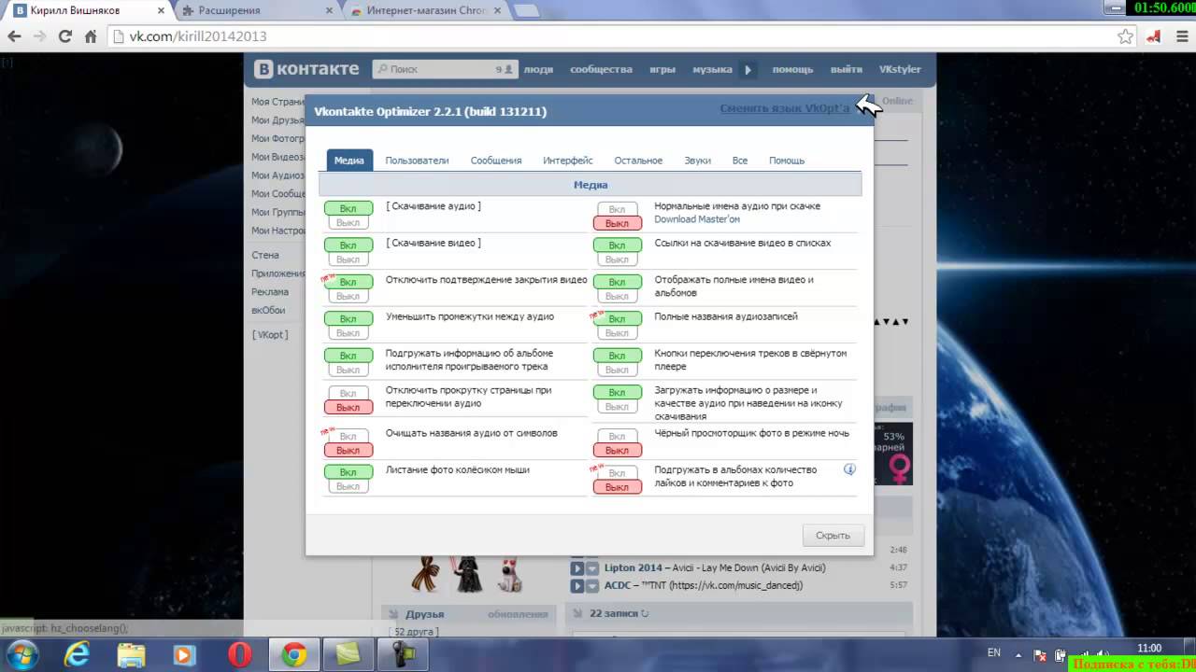Open the Chrome hamburger menu

[1180, 36]
